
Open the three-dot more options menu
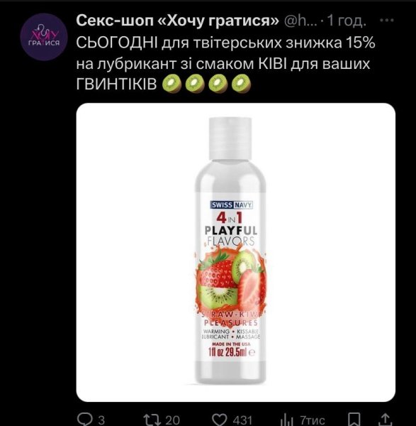pyautogui.click(x=387, y=20)
